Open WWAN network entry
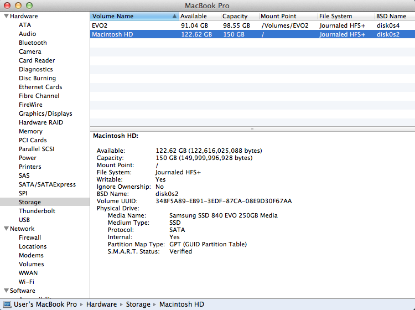This screenshot has width=415, height=310. pyautogui.click(x=28, y=273)
